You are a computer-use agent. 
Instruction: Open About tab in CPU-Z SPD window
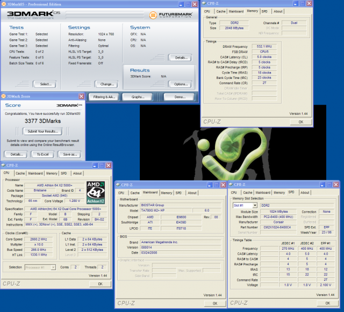[305, 192]
